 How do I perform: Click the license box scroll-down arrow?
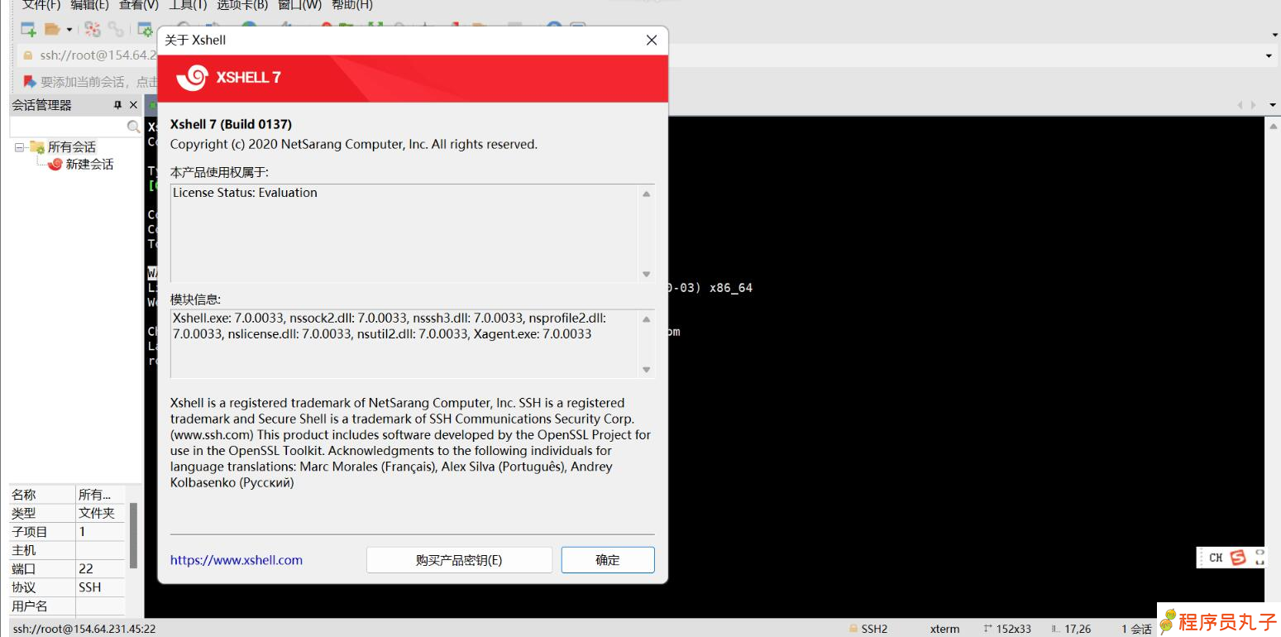coord(647,274)
